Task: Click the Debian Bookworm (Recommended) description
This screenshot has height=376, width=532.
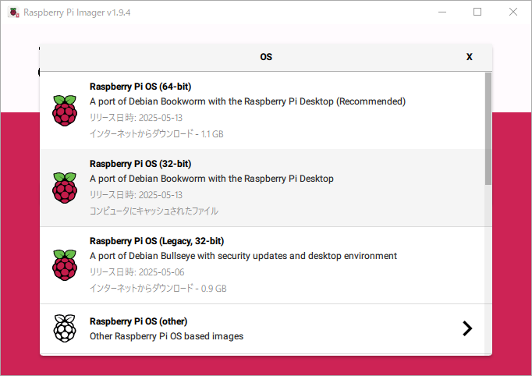Action: click(x=247, y=101)
